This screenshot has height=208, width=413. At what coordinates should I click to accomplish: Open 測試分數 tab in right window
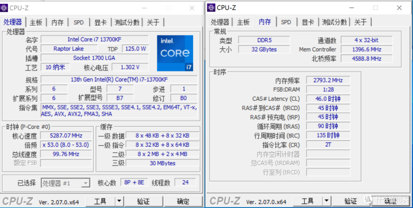point(334,23)
